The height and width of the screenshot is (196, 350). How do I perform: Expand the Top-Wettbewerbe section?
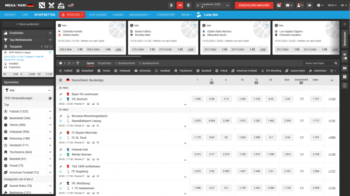pyautogui.click(x=50, y=40)
